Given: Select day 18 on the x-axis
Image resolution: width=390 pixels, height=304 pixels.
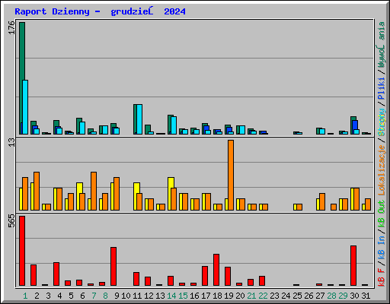Looking at the screenshot, I should [217, 296].
